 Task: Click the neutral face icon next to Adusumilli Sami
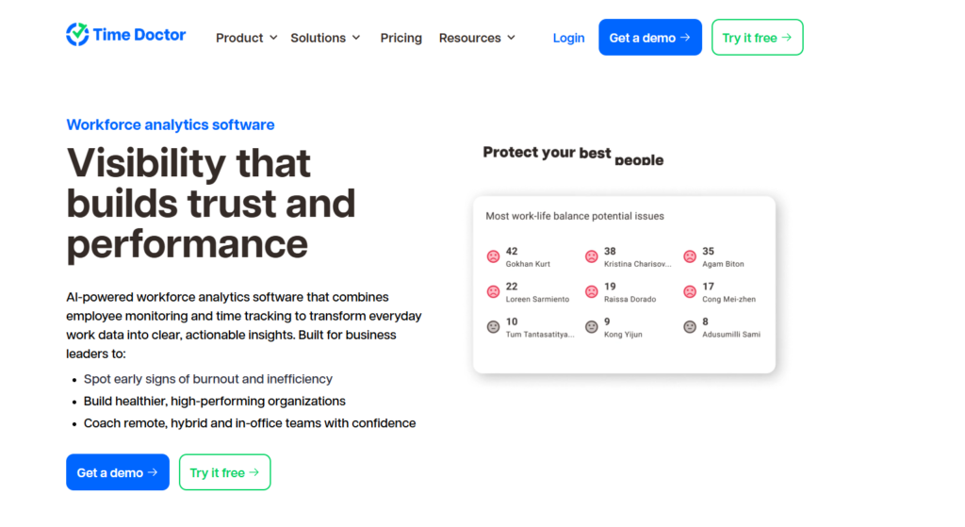tap(690, 327)
